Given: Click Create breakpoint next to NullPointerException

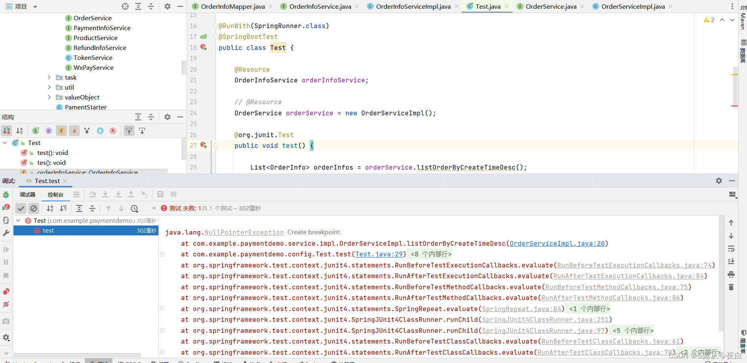Looking at the screenshot, I should 313,232.
